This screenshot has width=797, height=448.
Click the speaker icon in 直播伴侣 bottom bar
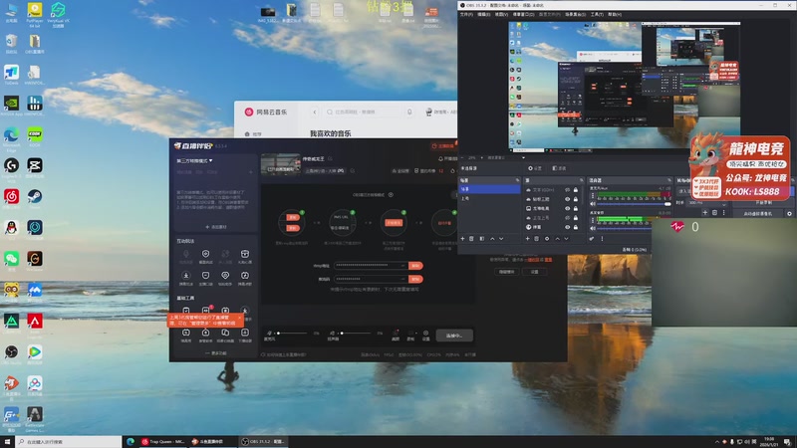tap(333, 334)
